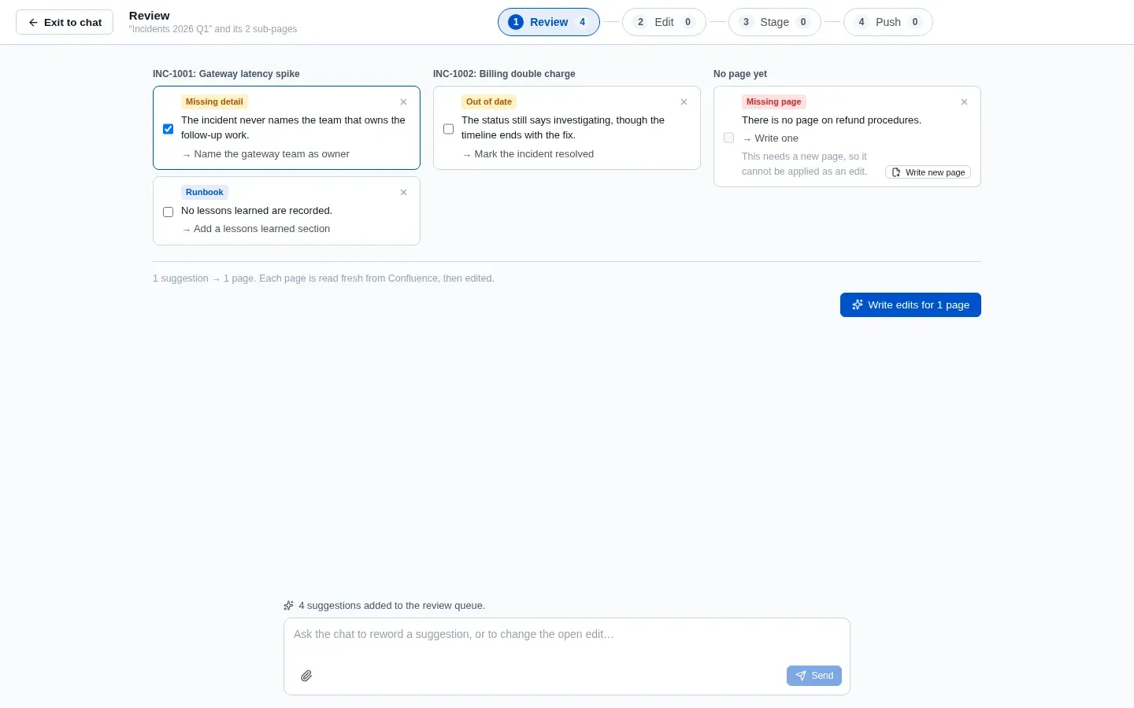Go to the Stage step
Image resolution: width=1134 pixels, height=708 pixels.
coord(774,22)
